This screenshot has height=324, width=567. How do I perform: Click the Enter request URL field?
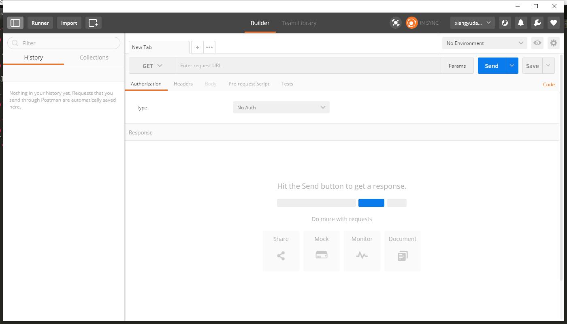pyautogui.click(x=308, y=66)
